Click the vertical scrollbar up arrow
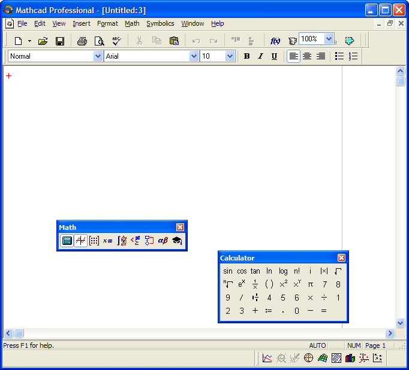This screenshot has width=409, height=370. click(400, 71)
